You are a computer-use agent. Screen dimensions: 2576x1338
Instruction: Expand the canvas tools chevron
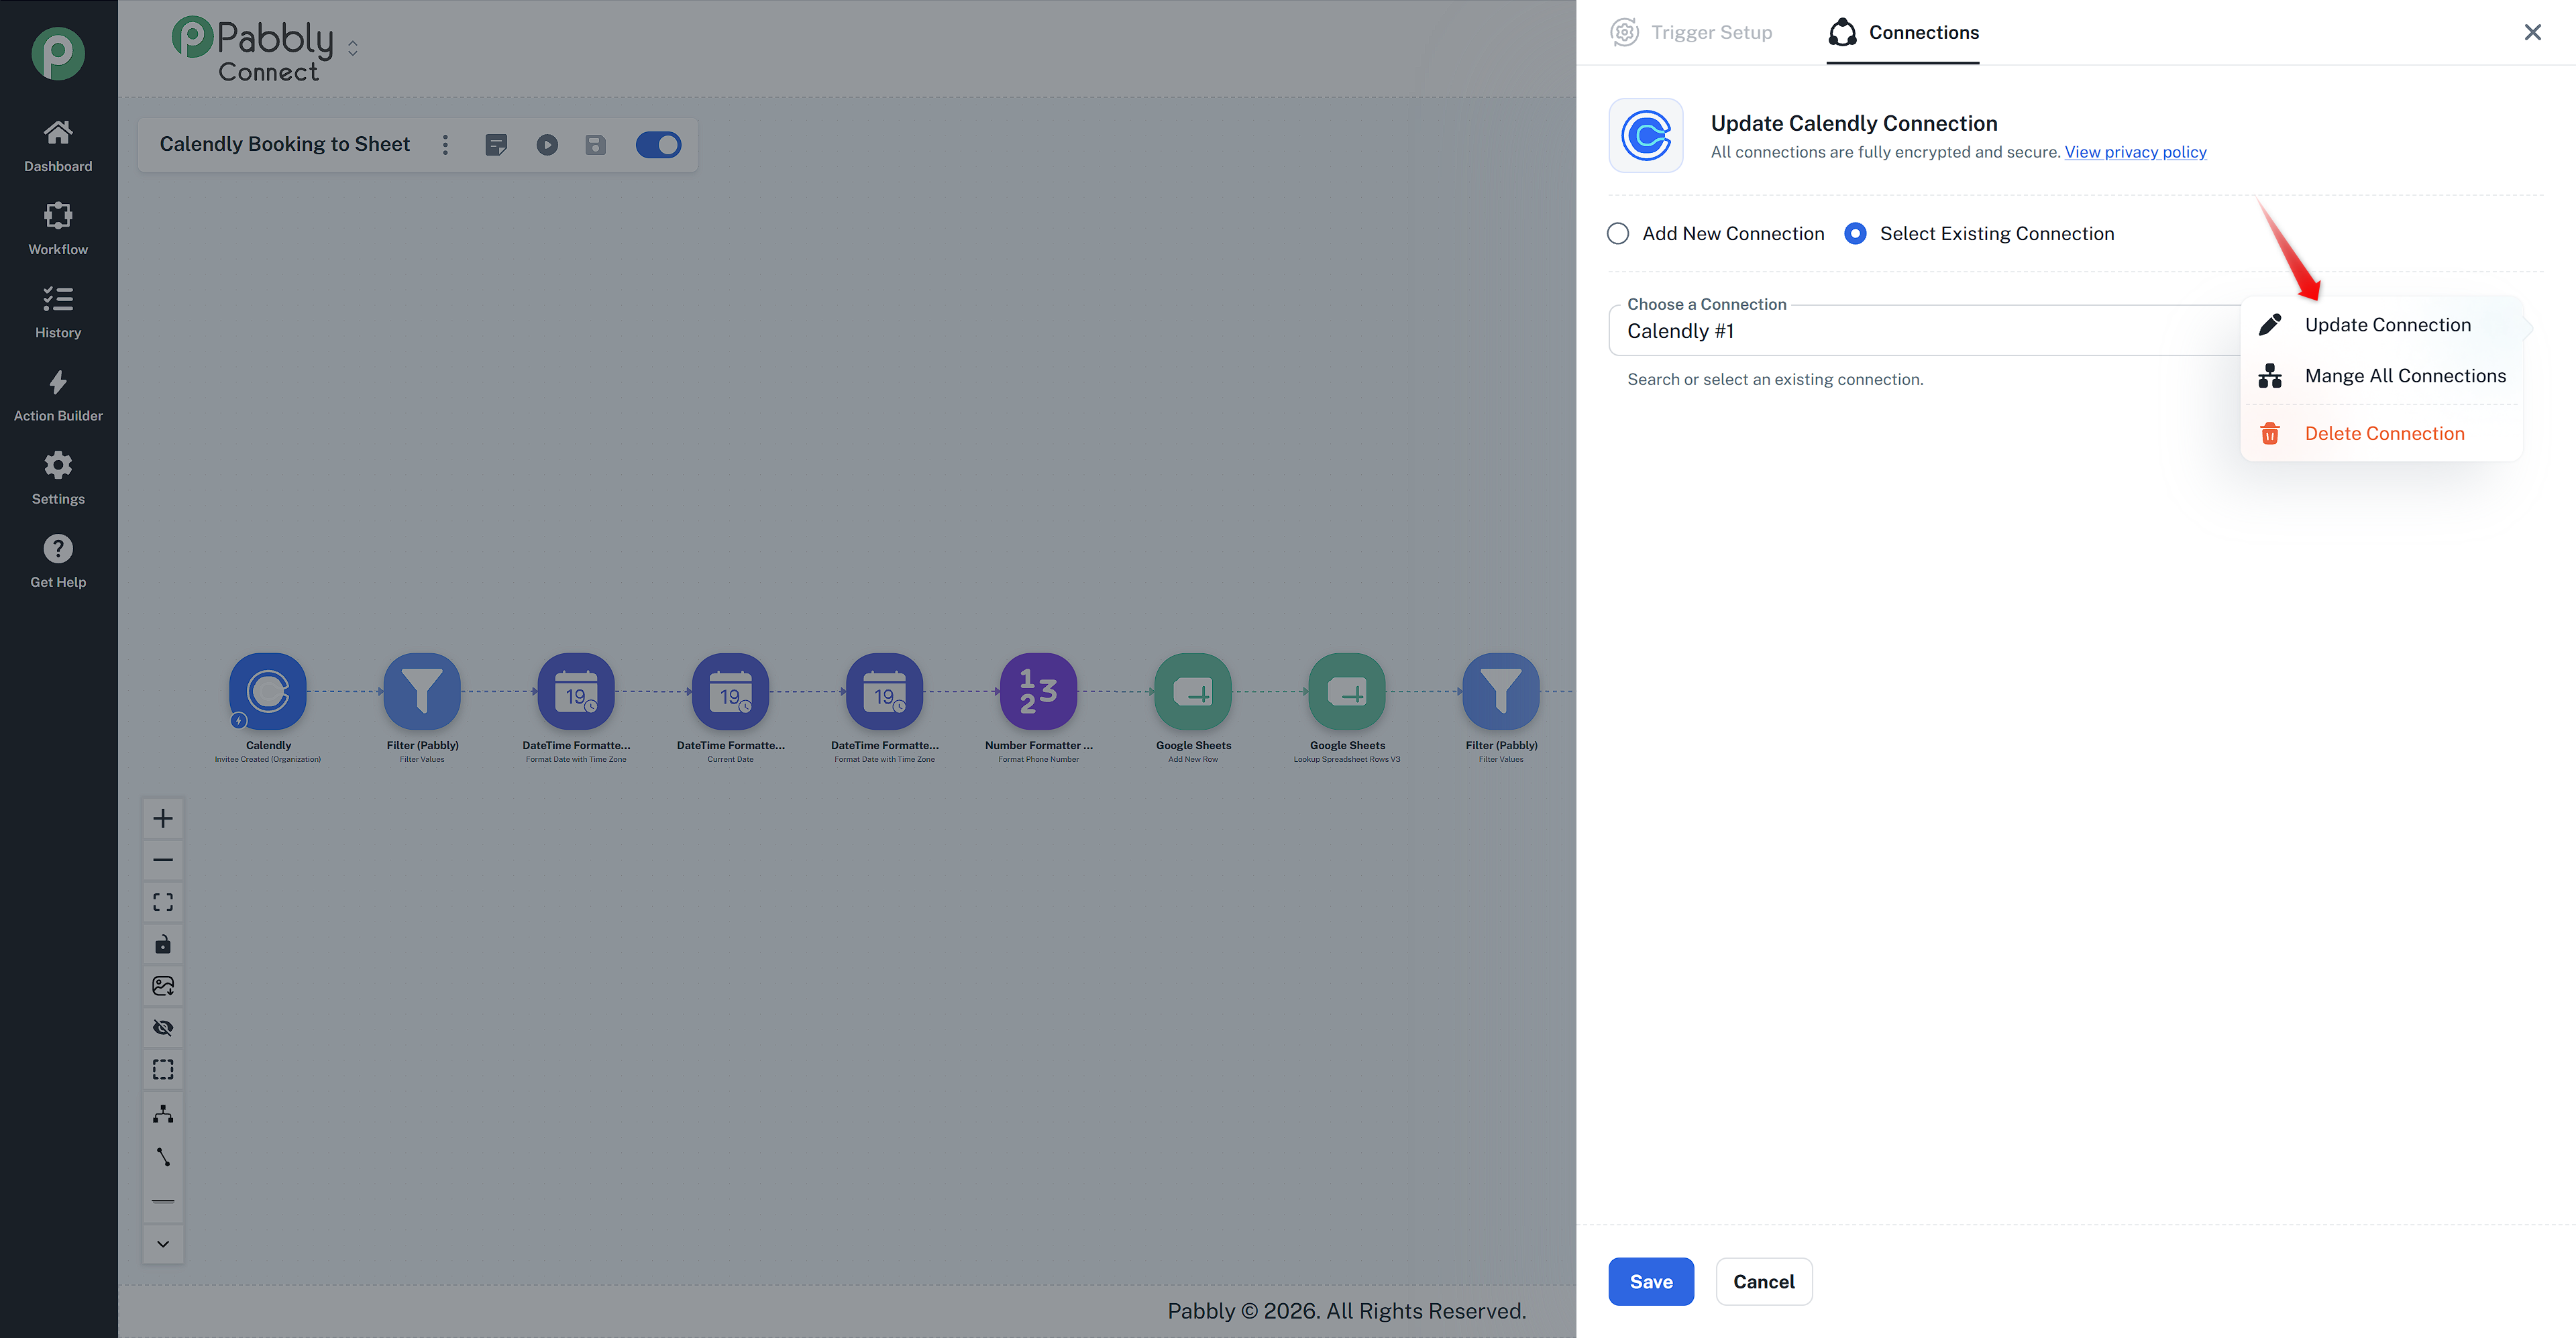pos(163,1244)
